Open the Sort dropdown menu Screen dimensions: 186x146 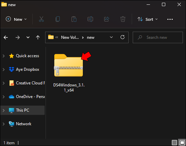[x=148, y=19]
